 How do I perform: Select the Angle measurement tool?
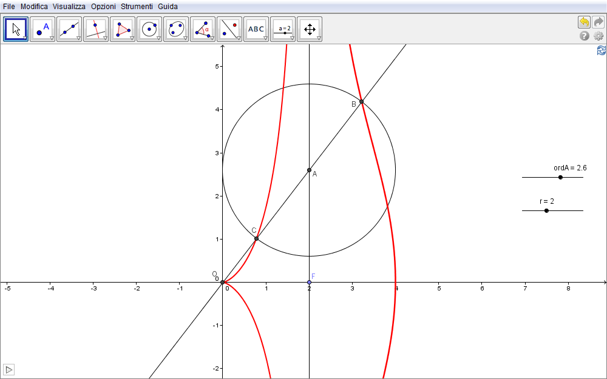click(203, 29)
